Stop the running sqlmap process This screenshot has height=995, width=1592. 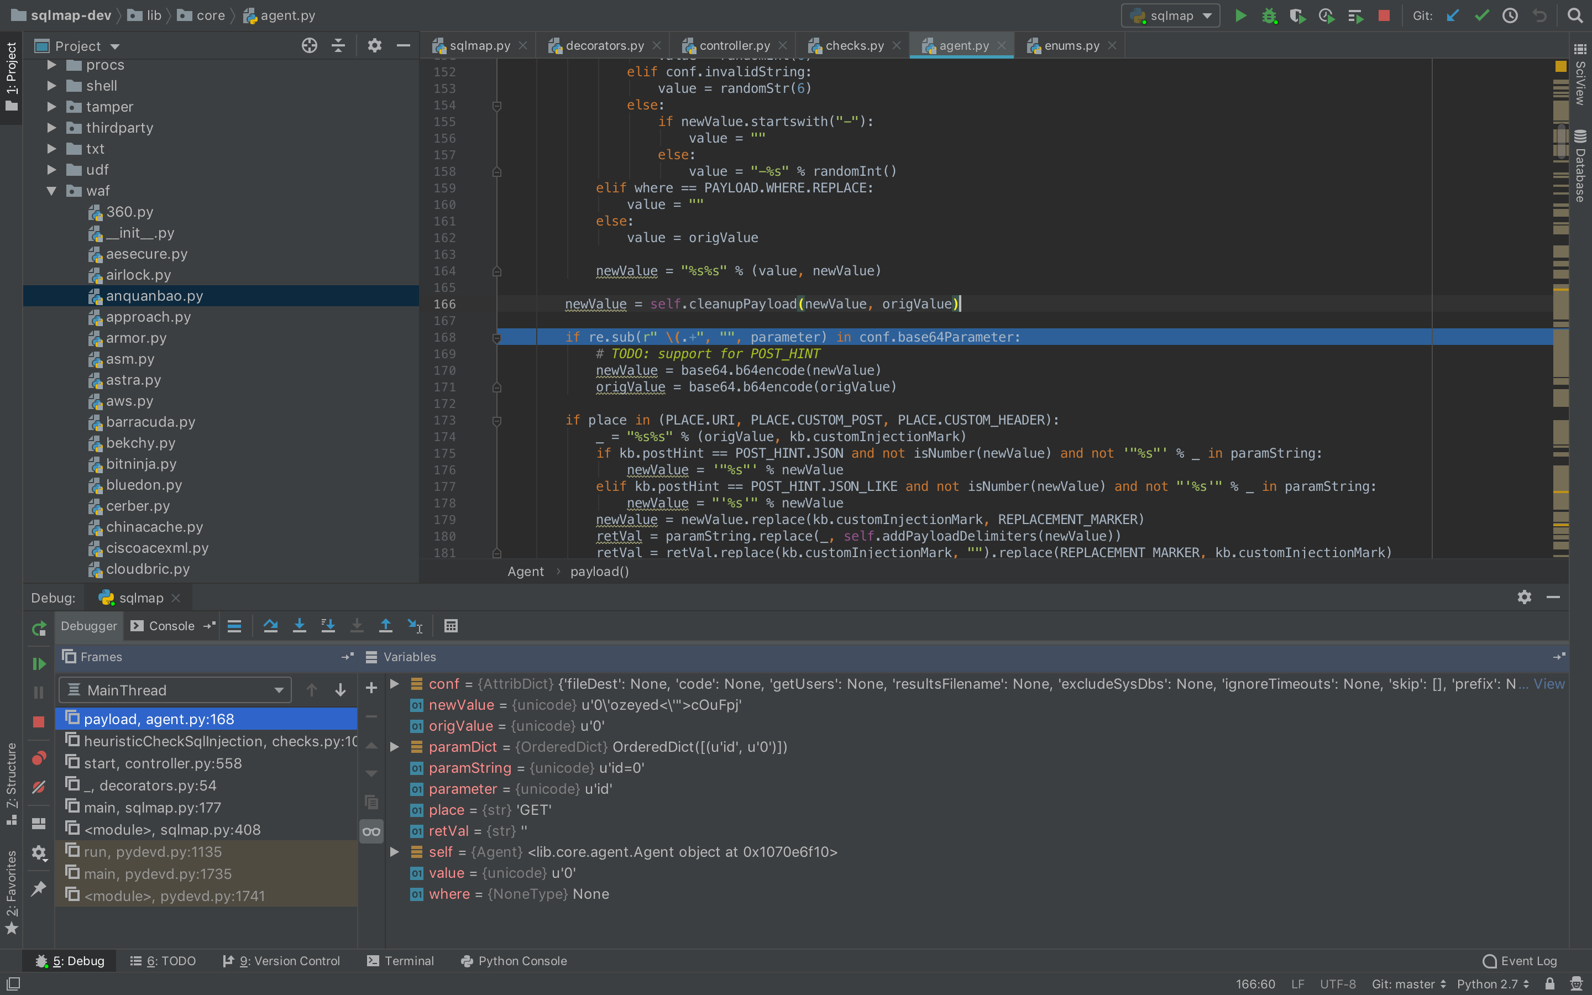tap(1384, 15)
